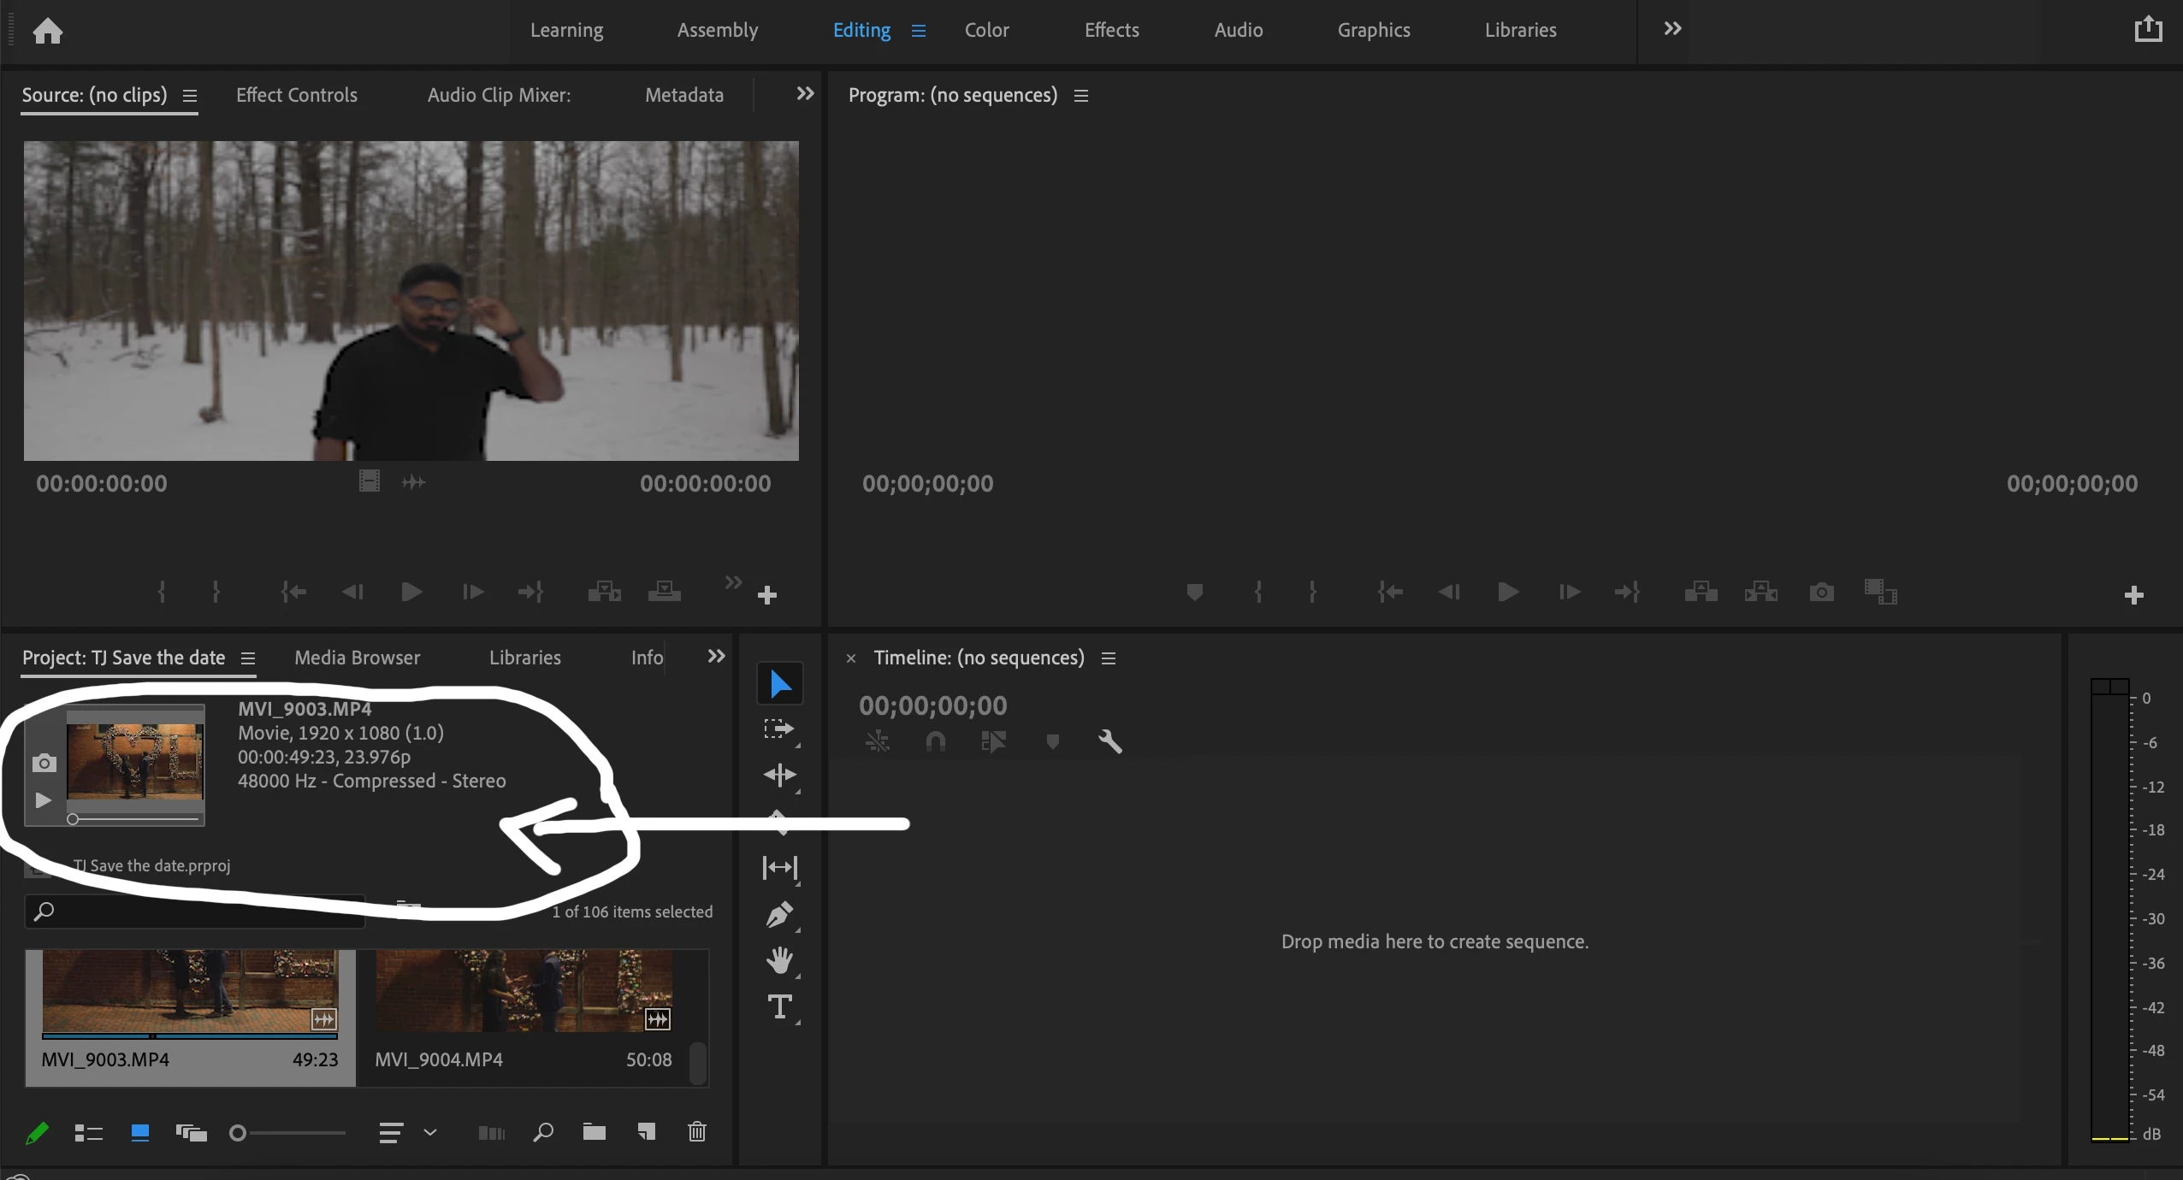
Task: Switch to the Color workspace
Action: [986, 30]
